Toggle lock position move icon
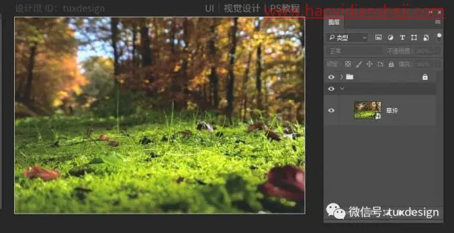This screenshot has height=233, width=454. coord(369,64)
